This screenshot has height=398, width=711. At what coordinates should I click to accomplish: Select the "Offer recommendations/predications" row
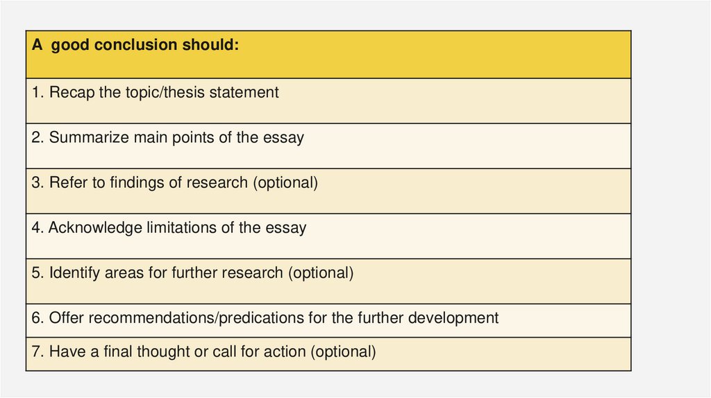(328, 320)
